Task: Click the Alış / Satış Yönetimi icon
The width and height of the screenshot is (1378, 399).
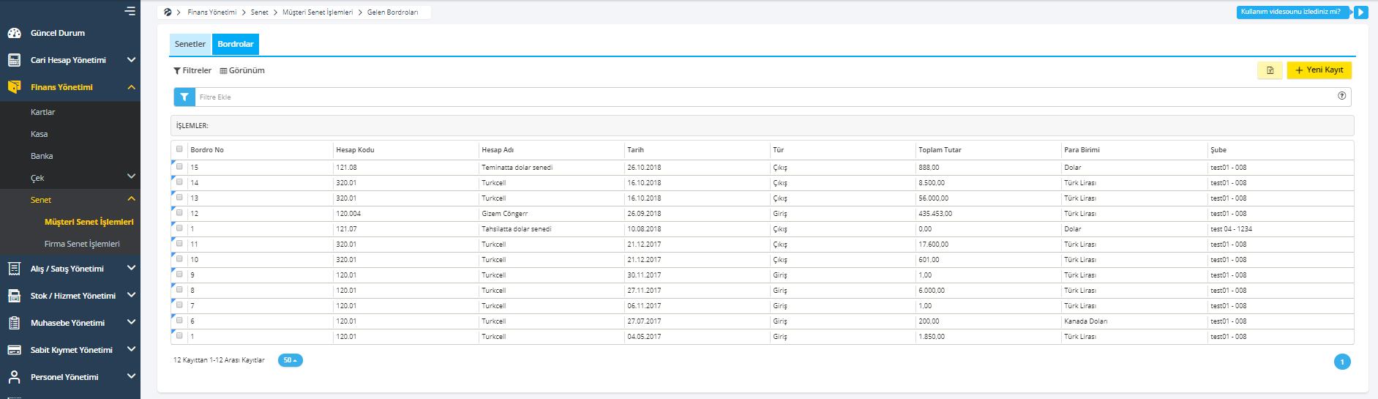Action: (14, 269)
